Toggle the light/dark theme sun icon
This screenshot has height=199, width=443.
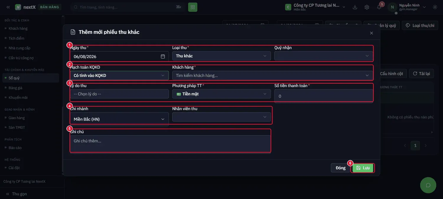tap(435, 7)
